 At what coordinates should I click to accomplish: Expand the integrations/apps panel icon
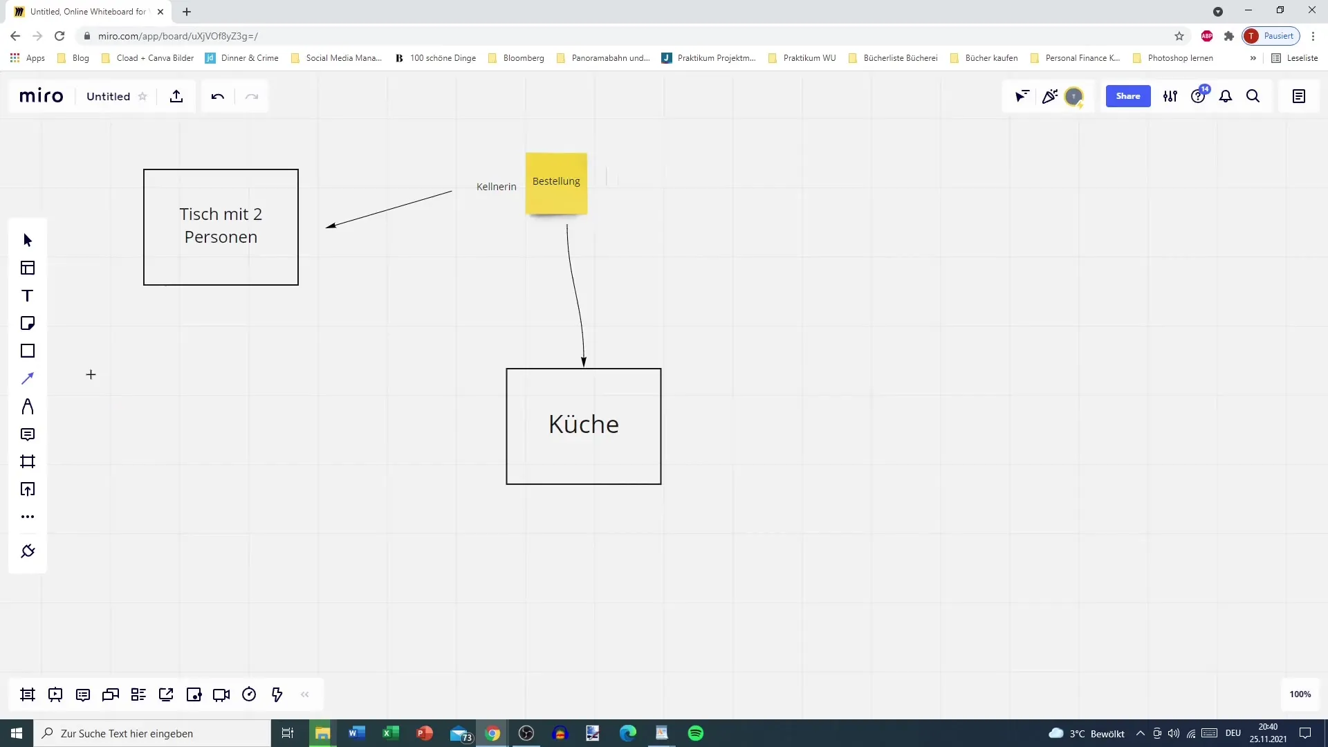(28, 551)
